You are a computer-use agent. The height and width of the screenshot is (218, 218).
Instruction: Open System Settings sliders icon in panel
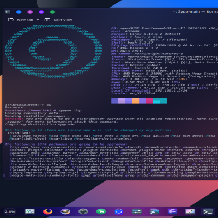pos(137,211)
